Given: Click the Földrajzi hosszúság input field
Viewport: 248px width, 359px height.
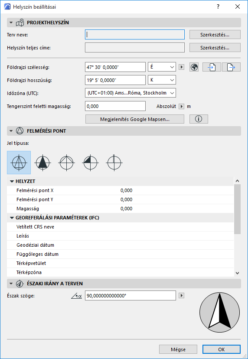Looking at the screenshot, I should (115, 80).
